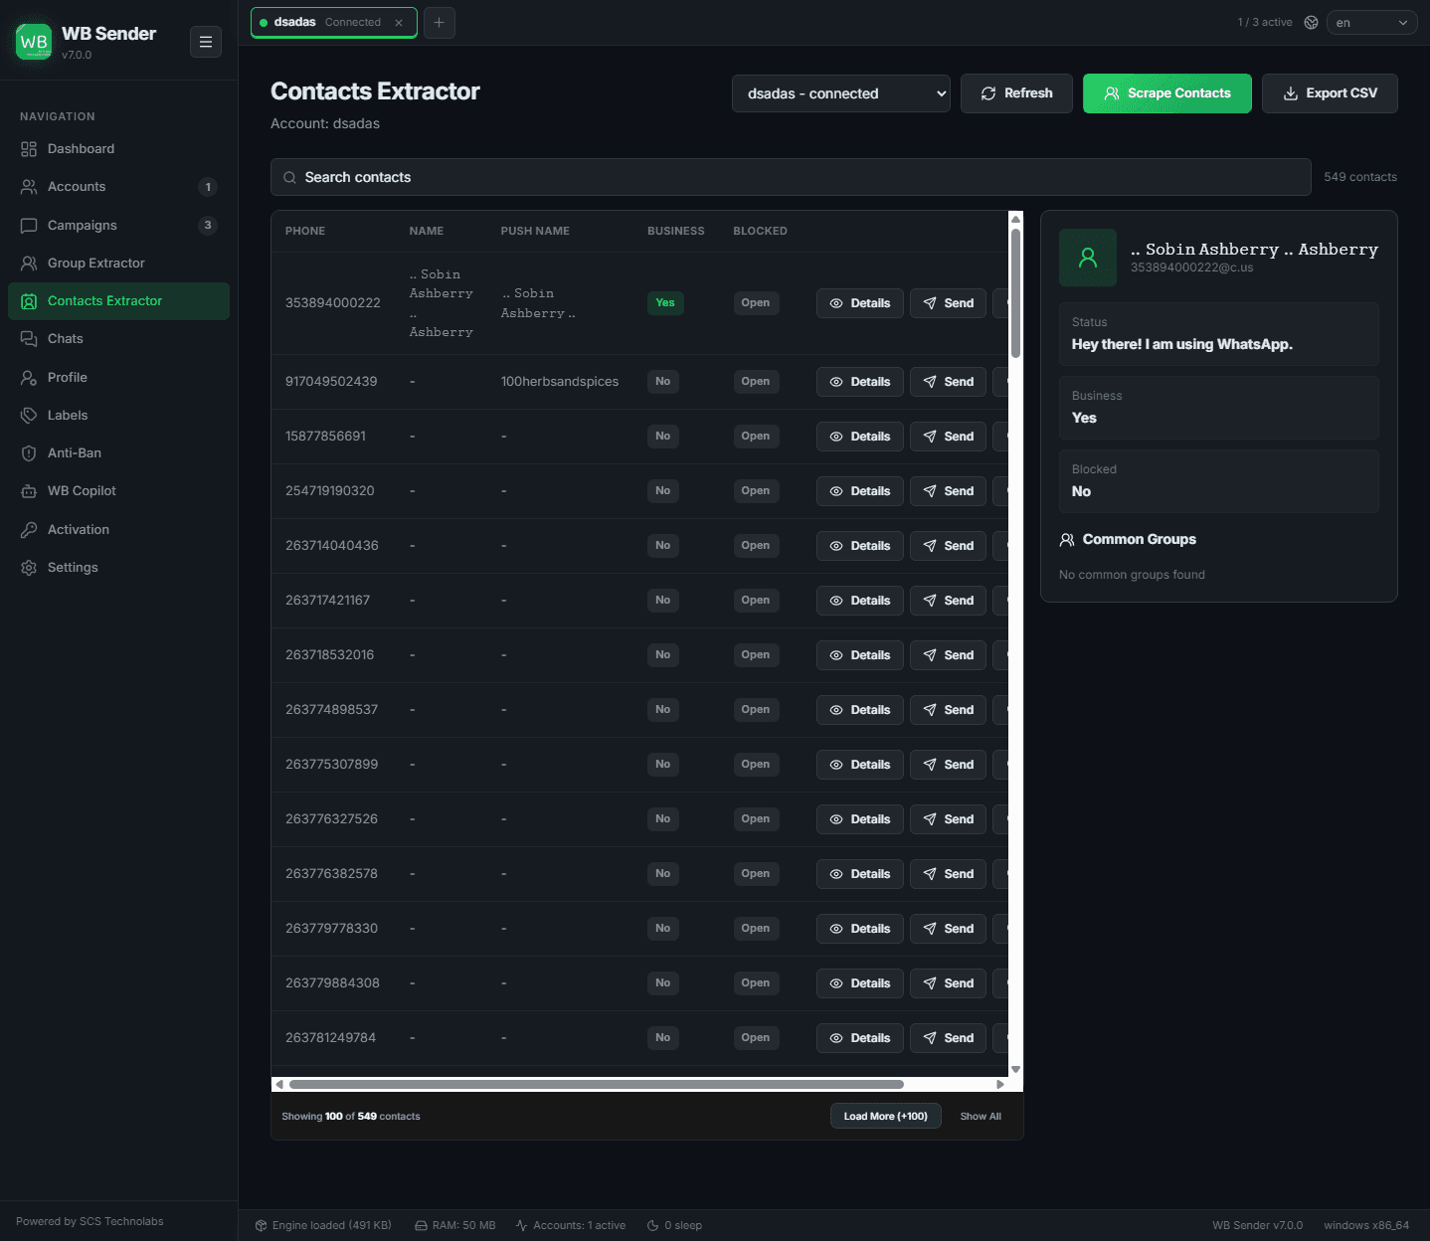Click the Settings gear icon
1430x1241 pixels.
point(29,568)
